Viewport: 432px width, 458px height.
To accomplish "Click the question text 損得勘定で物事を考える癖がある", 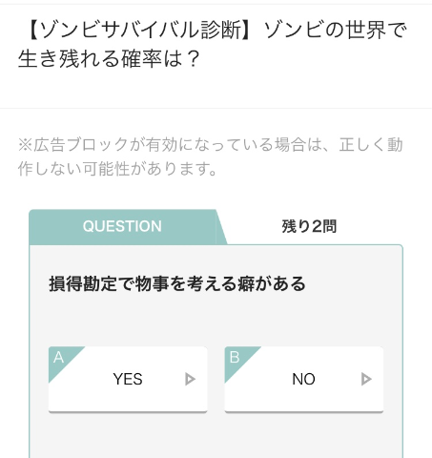I will click(x=177, y=283).
